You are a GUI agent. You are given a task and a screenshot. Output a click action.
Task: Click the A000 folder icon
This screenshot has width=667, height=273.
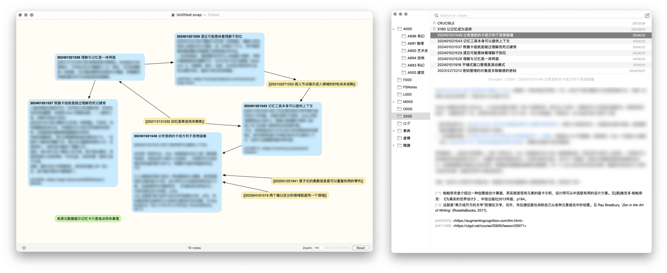(x=400, y=29)
